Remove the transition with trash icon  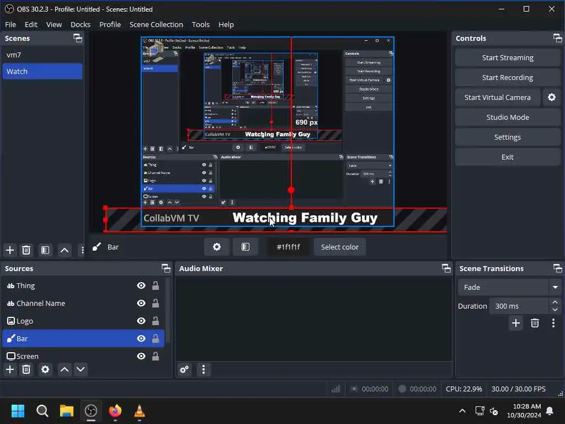(535, 323)
